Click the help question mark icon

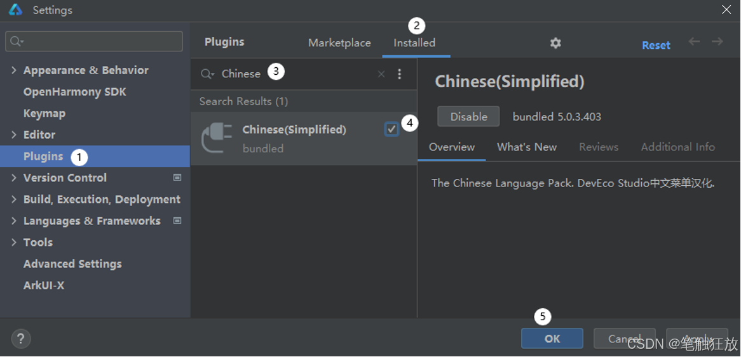tap(21, 339)
